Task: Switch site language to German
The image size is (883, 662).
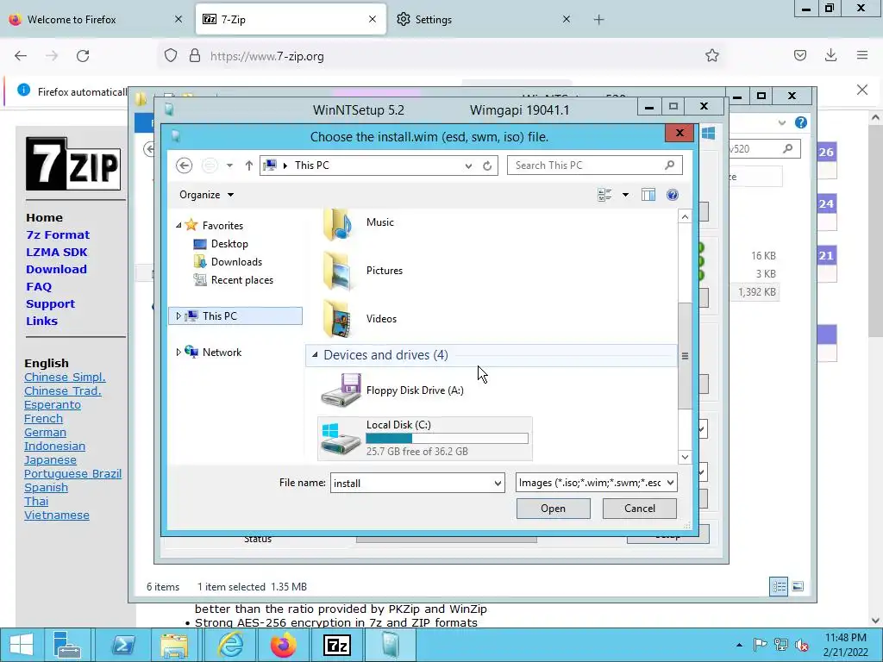Action: tap(45, 433)
